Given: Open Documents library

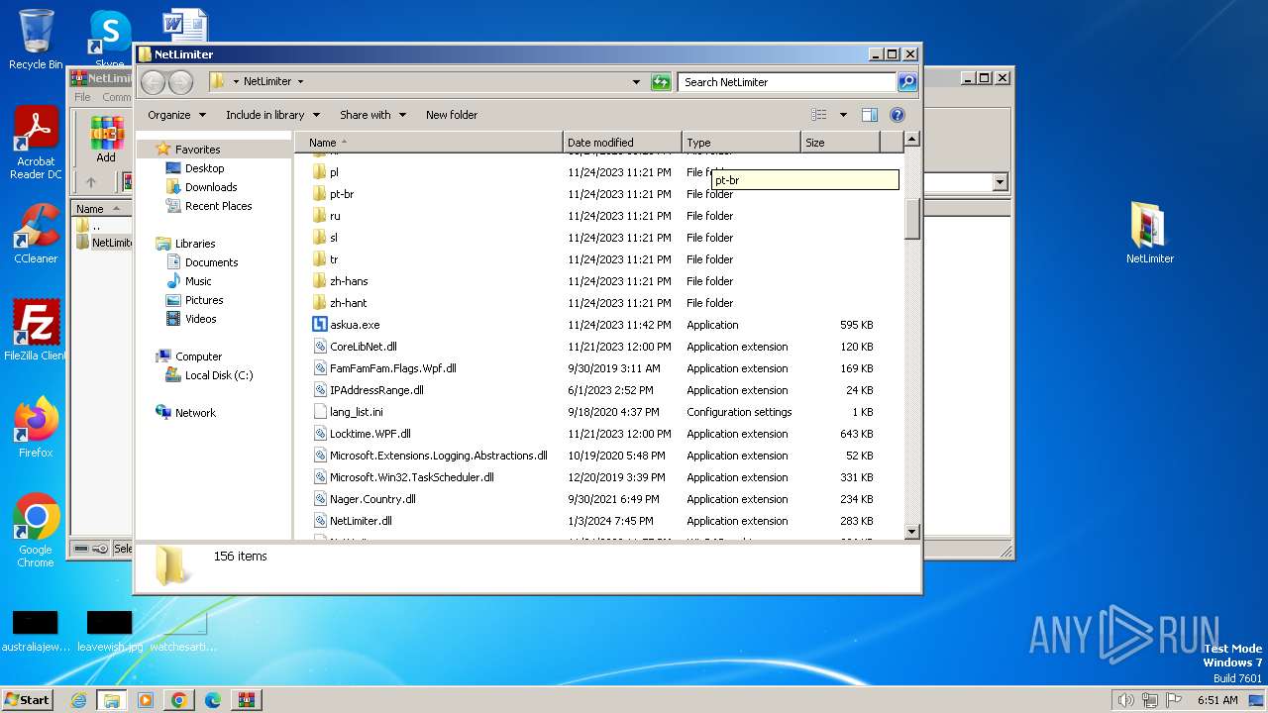Looking at the screenshot, I should (x=211, y=262).
